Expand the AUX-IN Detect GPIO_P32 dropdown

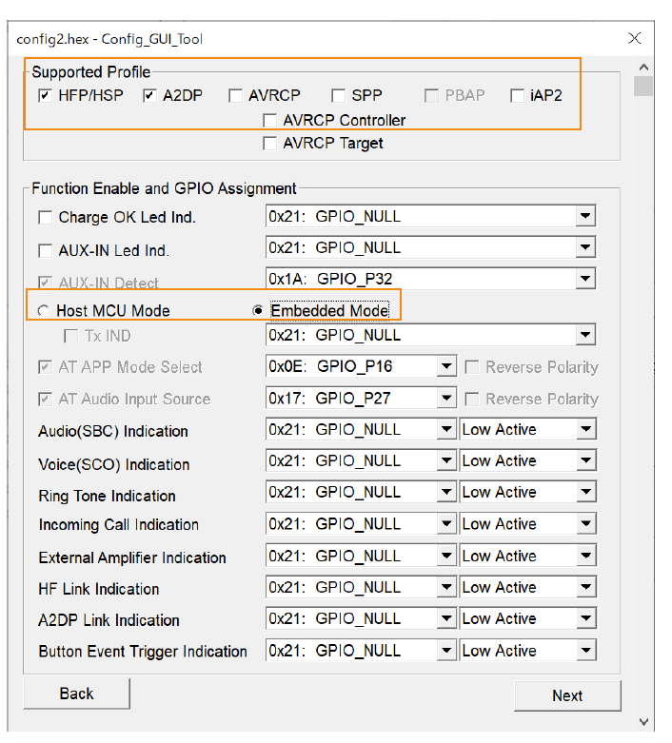coord(585,280)
